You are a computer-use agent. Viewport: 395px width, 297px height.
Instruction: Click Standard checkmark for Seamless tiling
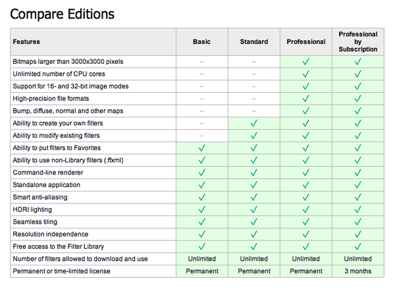click(254, 222)
